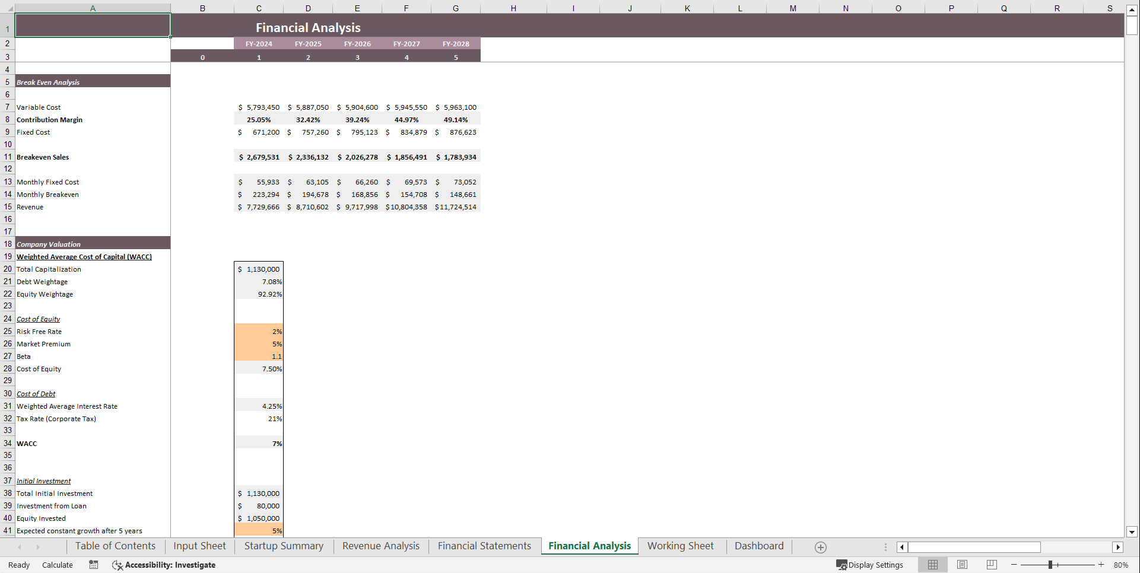Viewport: 1140px width, 573px height.
Task: Switch to Normal view icon
Action: tap(932, 565)
